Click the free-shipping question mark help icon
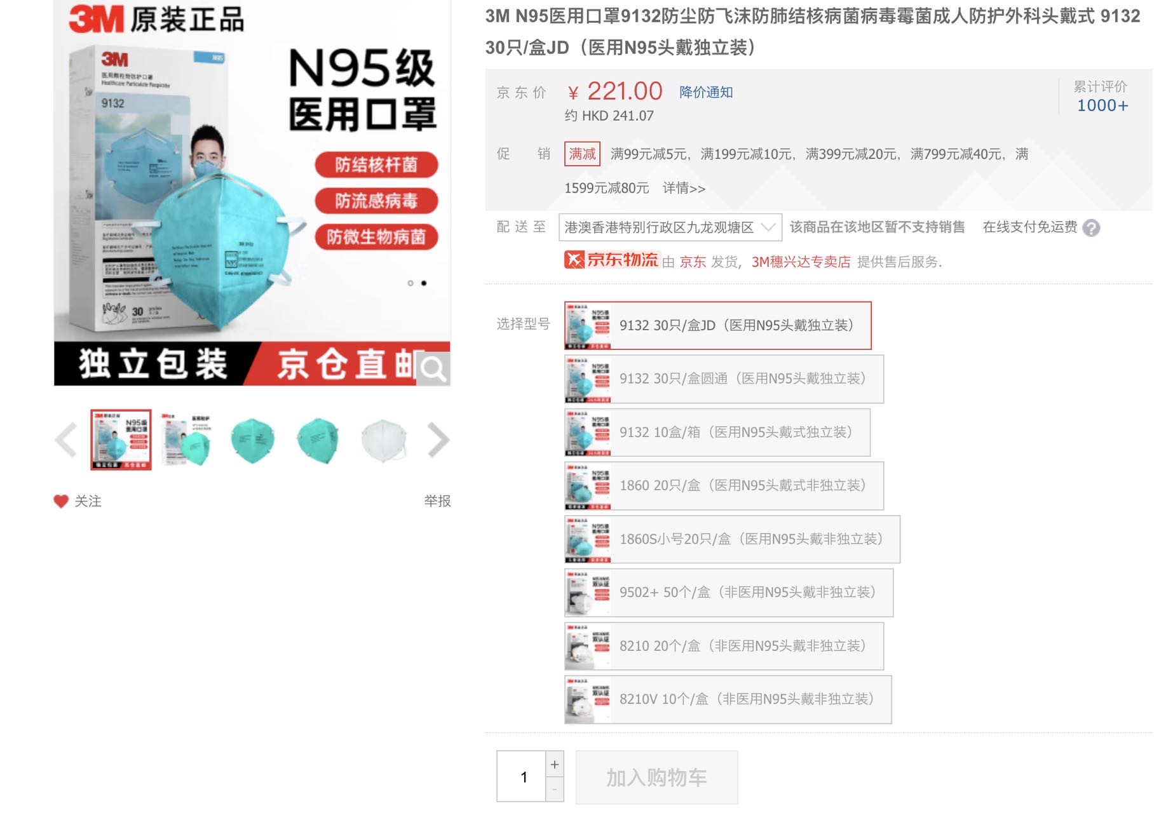This screenshot has width=1166, height=813. [1092, 229]
